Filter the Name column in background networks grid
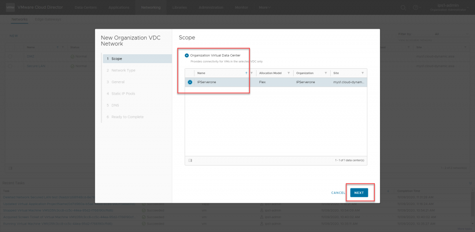 63,47
